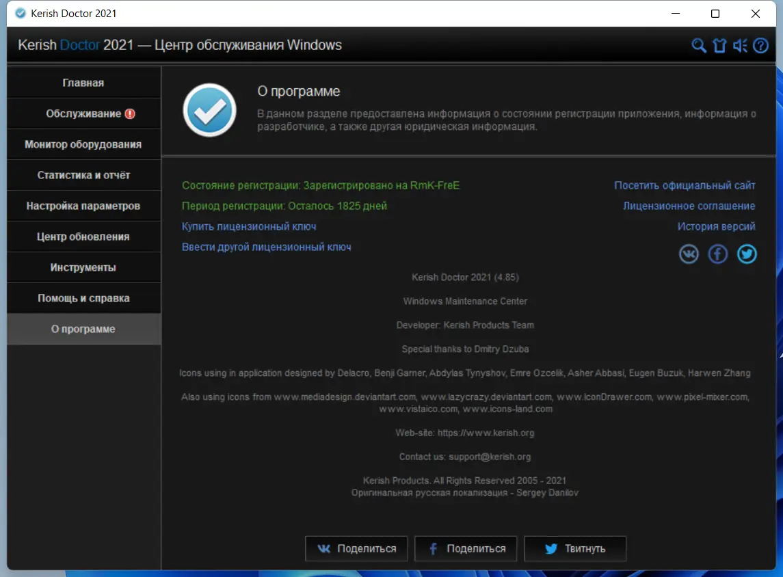Click the red alert badge beside Обслуживание
Image resolution: width=783 pixels, height=577 pixels.
[x=130, y=113]
